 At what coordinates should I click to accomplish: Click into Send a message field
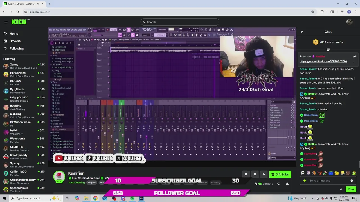[x=328, y=180]
